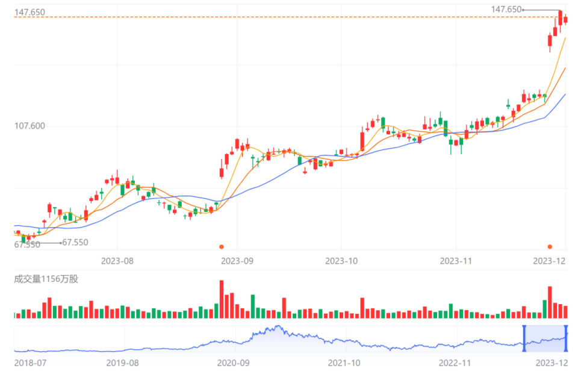Click the 107.600 price axis label
This screenshot has height=380, width=584.
[30, 126]
